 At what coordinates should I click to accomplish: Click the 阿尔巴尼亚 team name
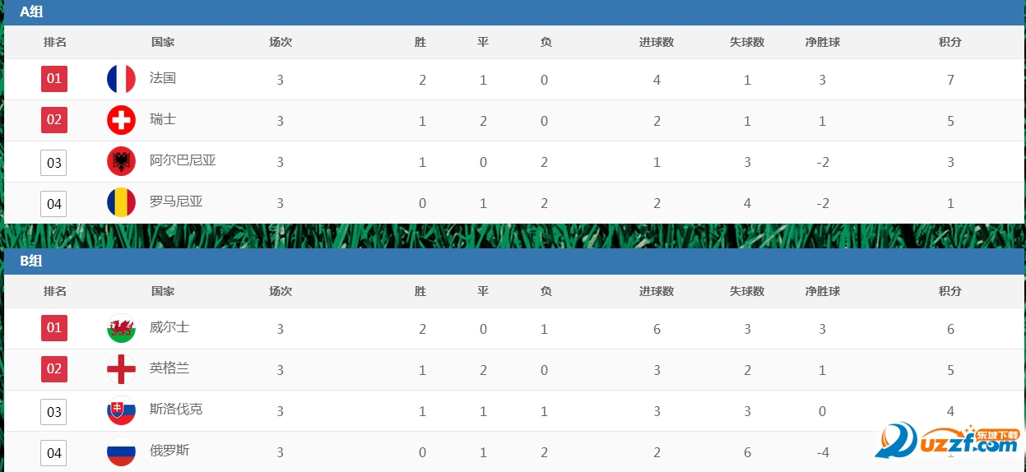[183, 160]
